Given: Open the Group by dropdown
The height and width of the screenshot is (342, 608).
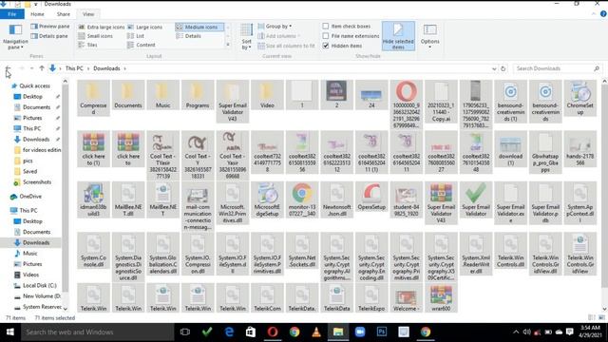Looking at the screenshot, I should click(275, 27).
